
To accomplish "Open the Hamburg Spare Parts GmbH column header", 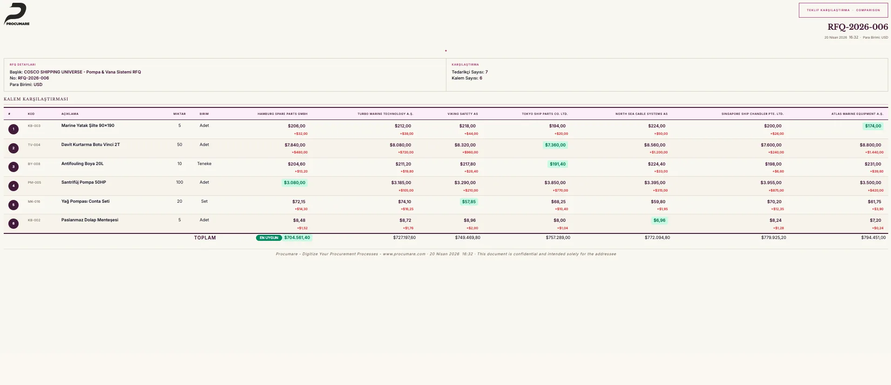I will point(283,114).
